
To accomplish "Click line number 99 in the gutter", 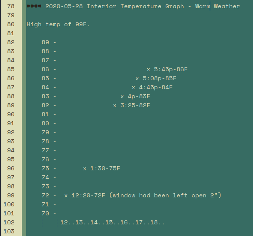I will click(x=11, y=195).
